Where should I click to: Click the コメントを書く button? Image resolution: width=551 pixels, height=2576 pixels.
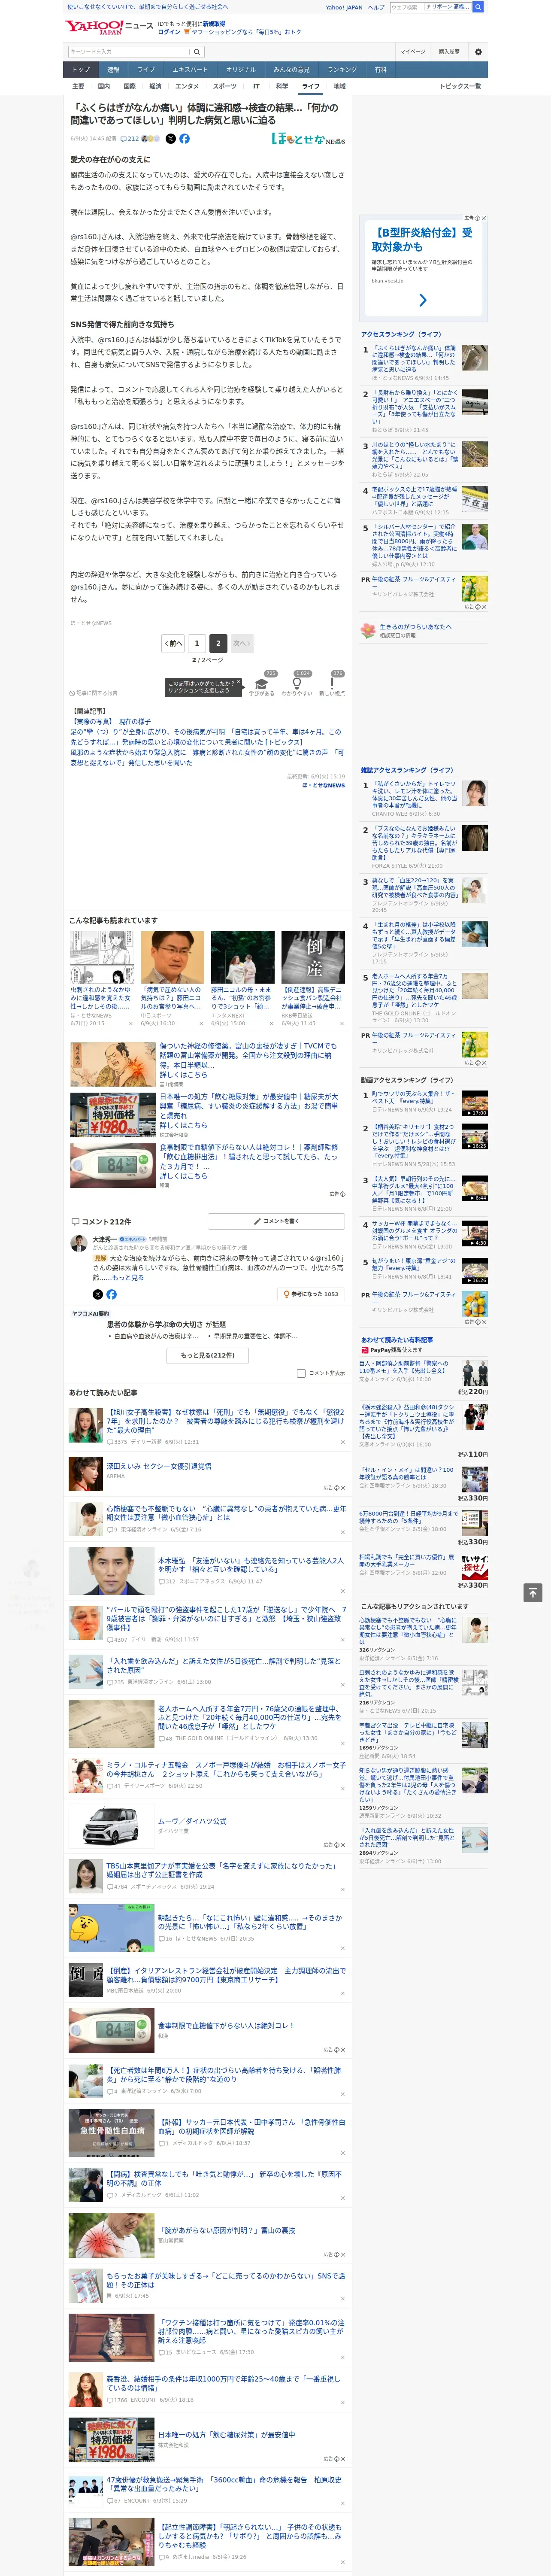(277, 1221)
